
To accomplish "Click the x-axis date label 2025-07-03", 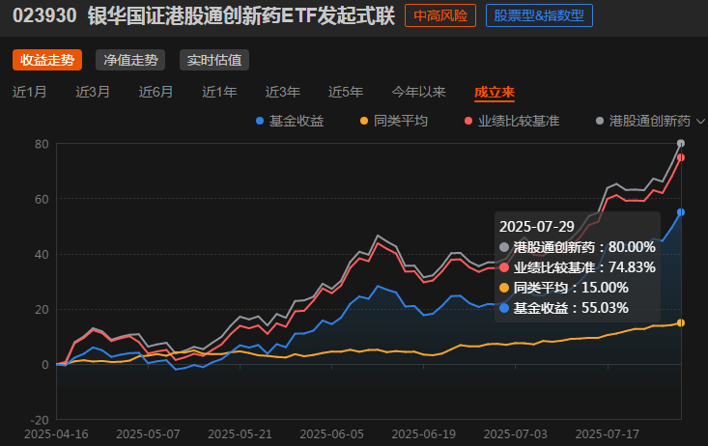I will 515,434.
